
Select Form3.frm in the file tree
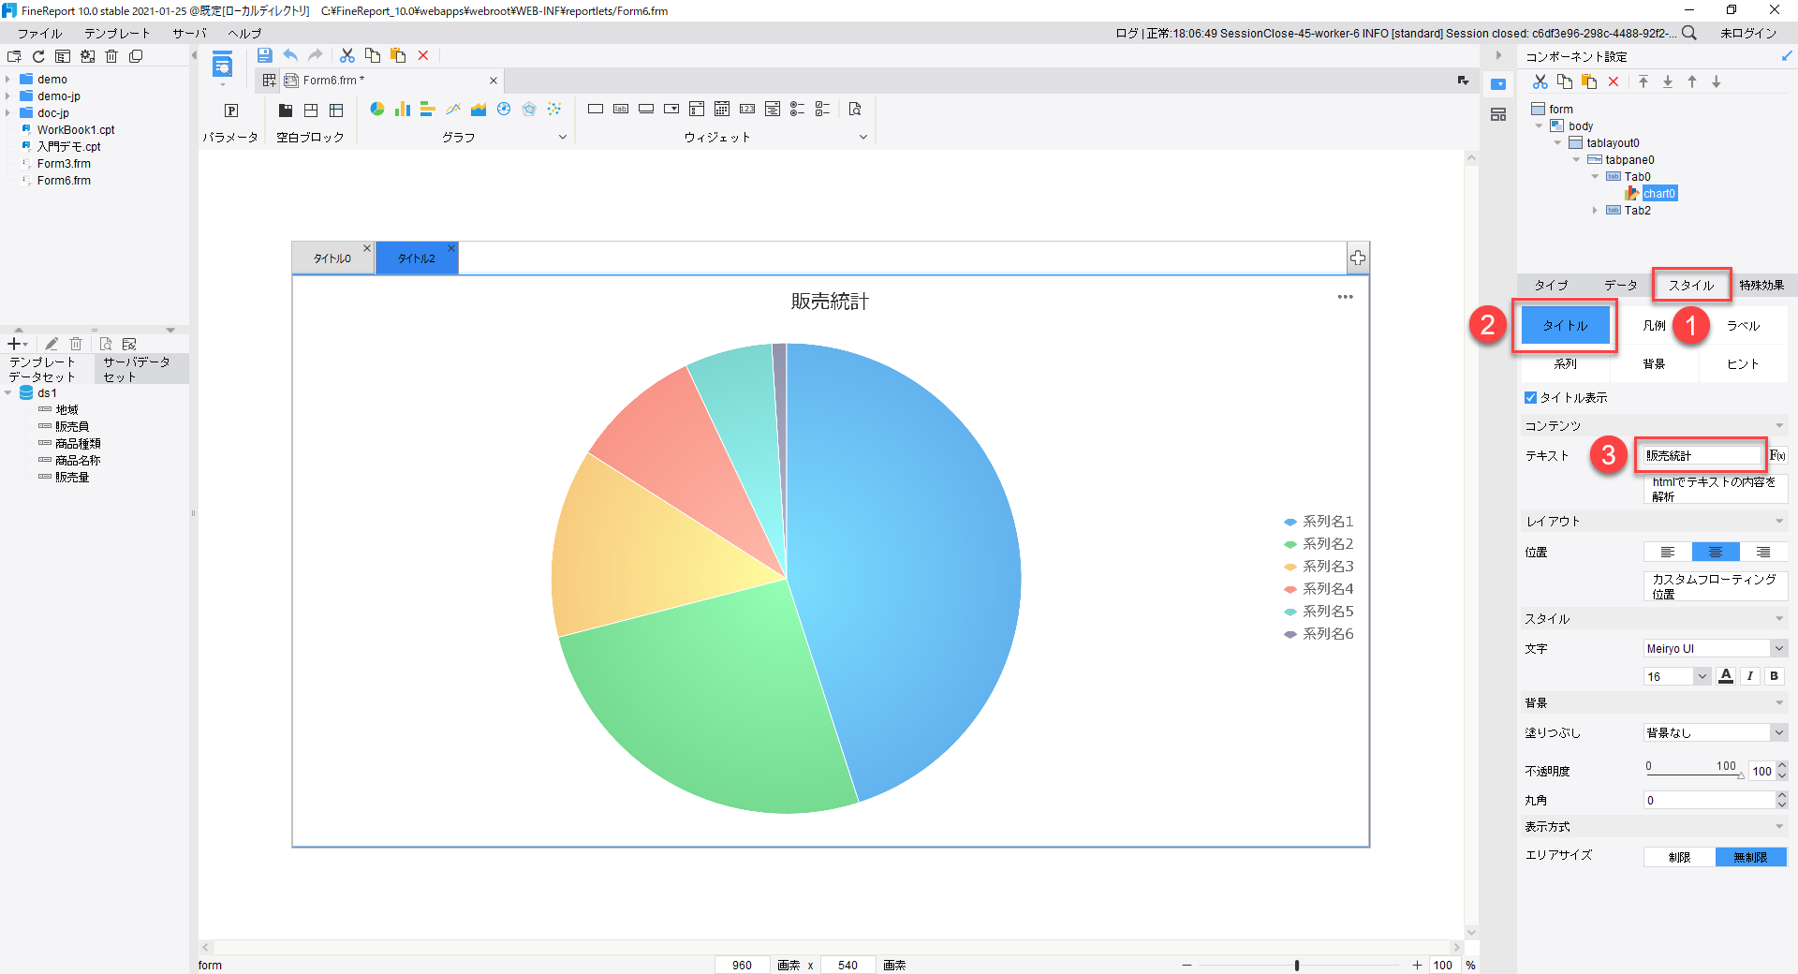pyautogui.click(x=64, y=163)
